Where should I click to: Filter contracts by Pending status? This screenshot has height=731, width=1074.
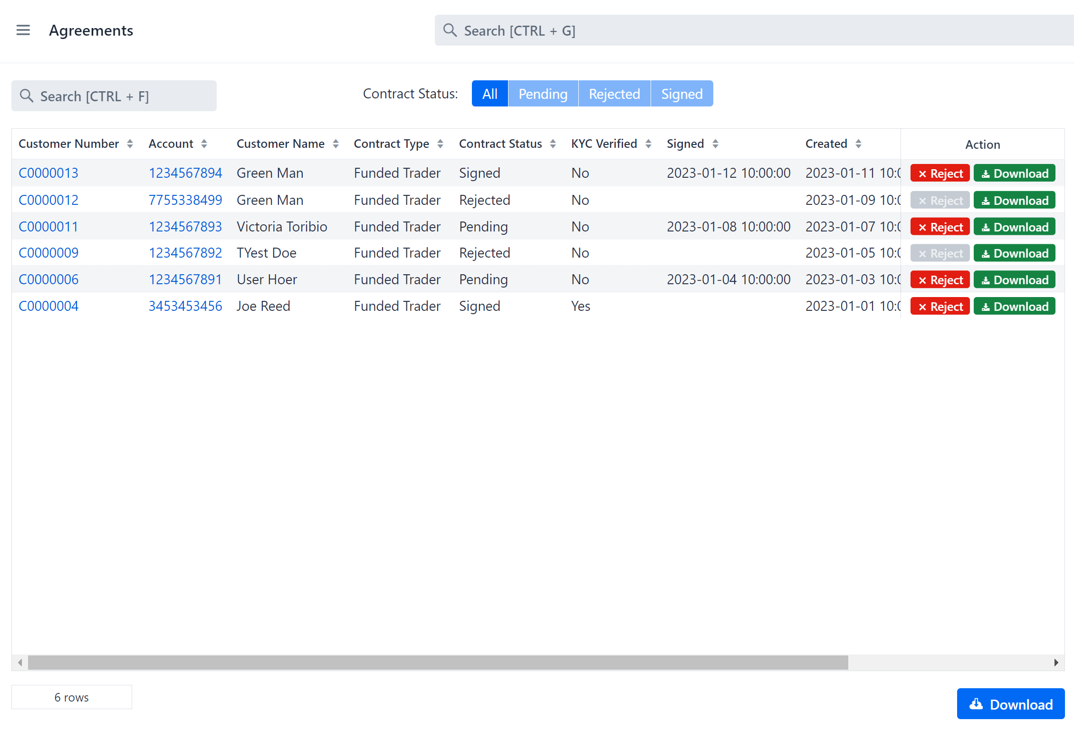tap(543, 94)
